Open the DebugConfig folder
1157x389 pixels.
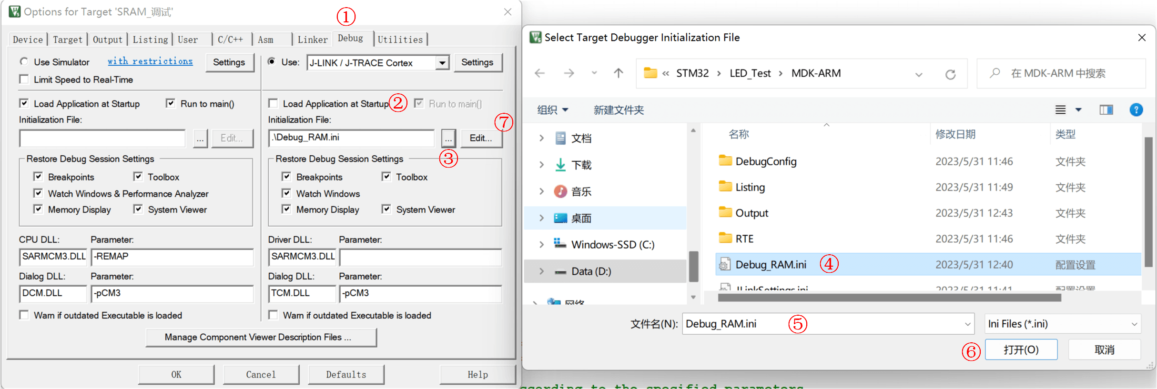coord(765,161)
